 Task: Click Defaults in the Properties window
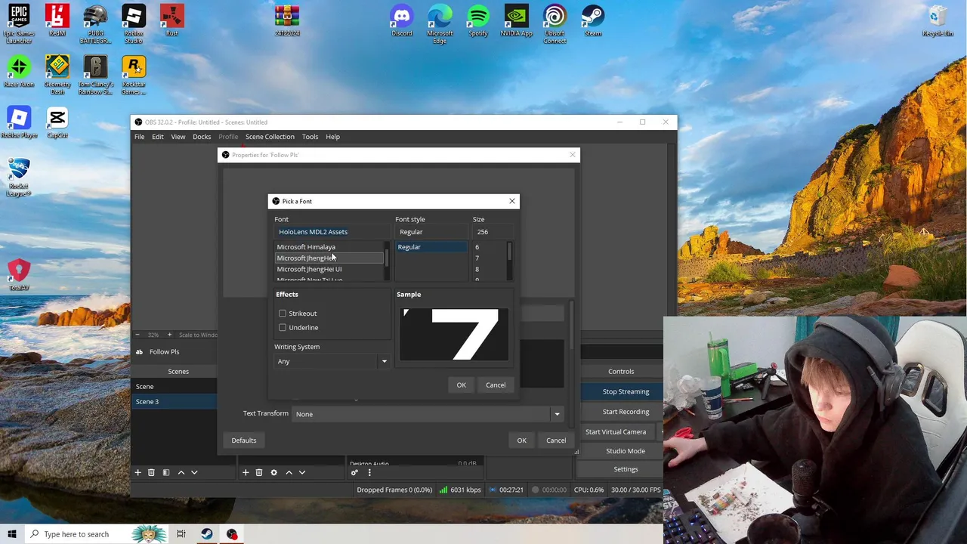[244, 440]
